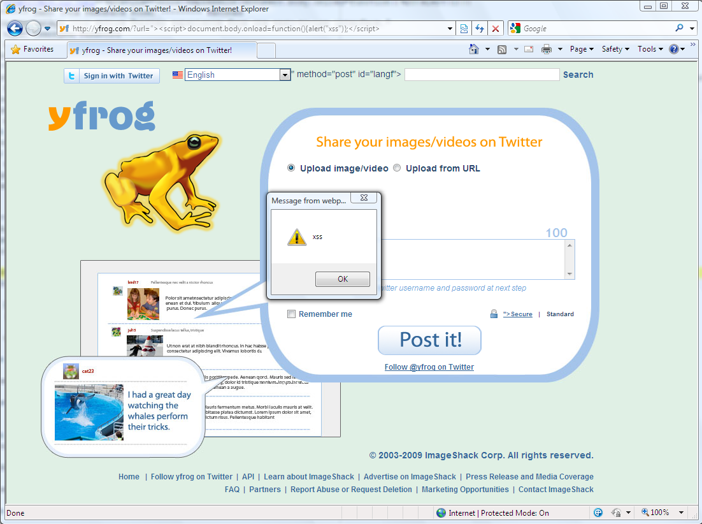This screenshot has height=524, width=702.
Task: Click the blue round icon in status bar
Action: click(598, 513)
